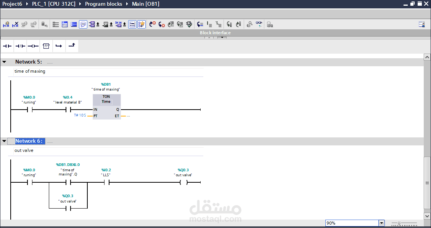Screen dimensions: 431x228
Task: Toggle monitoring with glasses icon
Action: pos(259,24)
